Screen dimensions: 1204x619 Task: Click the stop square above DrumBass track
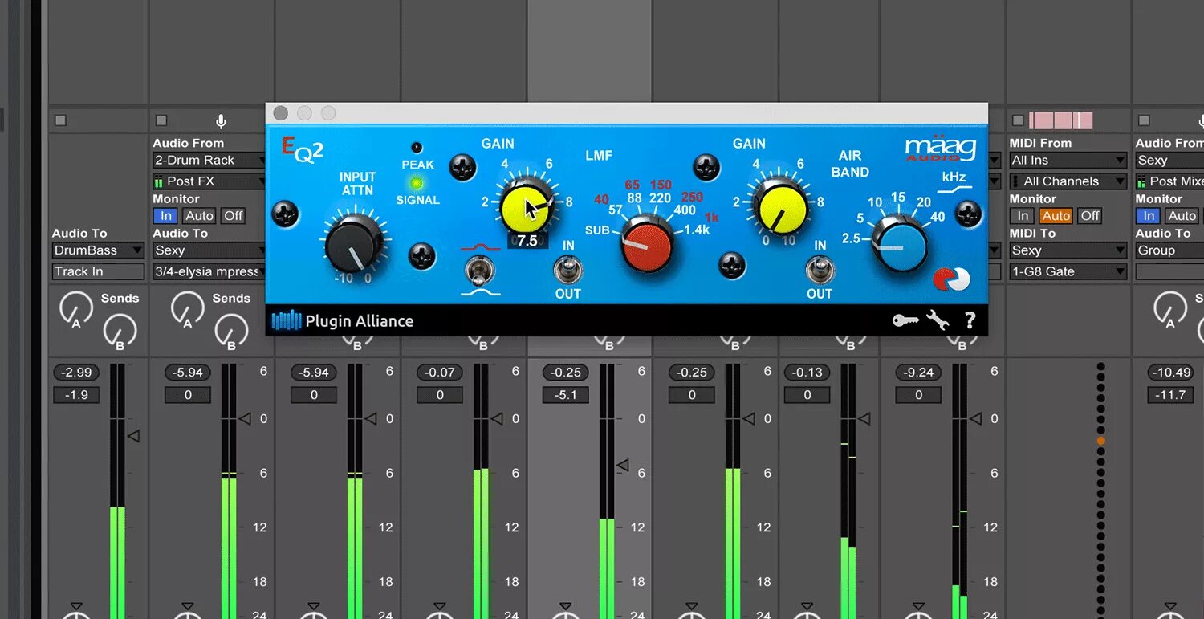pyautogui.click(x=60, y=120)
